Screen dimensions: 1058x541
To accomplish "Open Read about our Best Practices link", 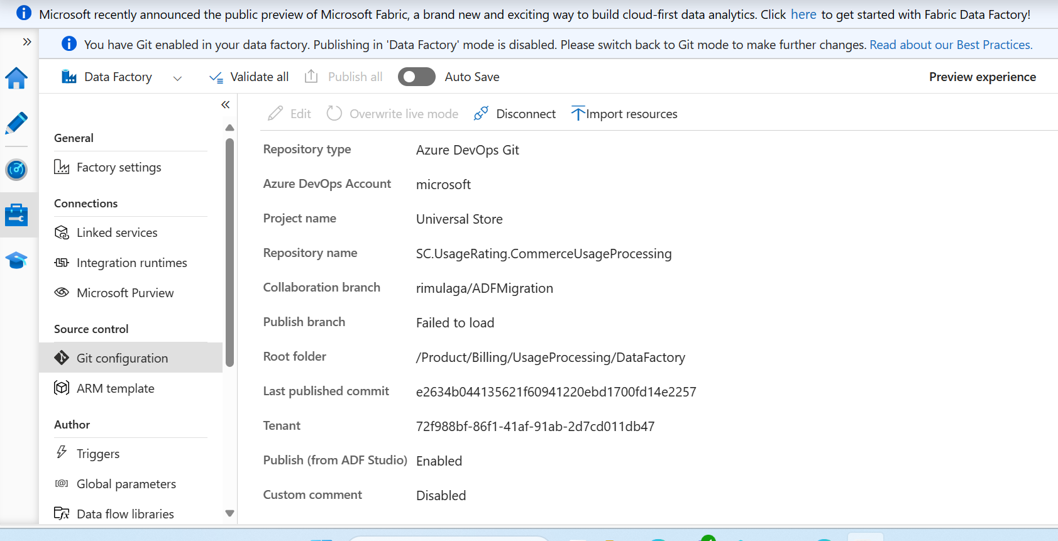I will (951, 45).
